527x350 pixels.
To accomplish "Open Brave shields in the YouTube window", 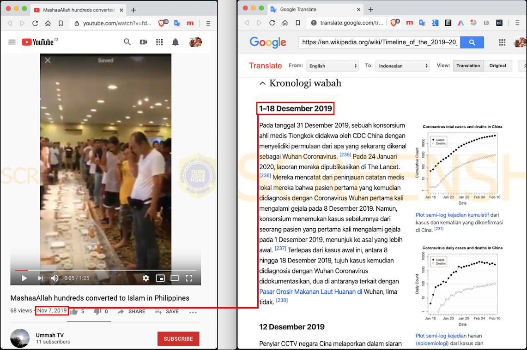I will coord(162,23).
